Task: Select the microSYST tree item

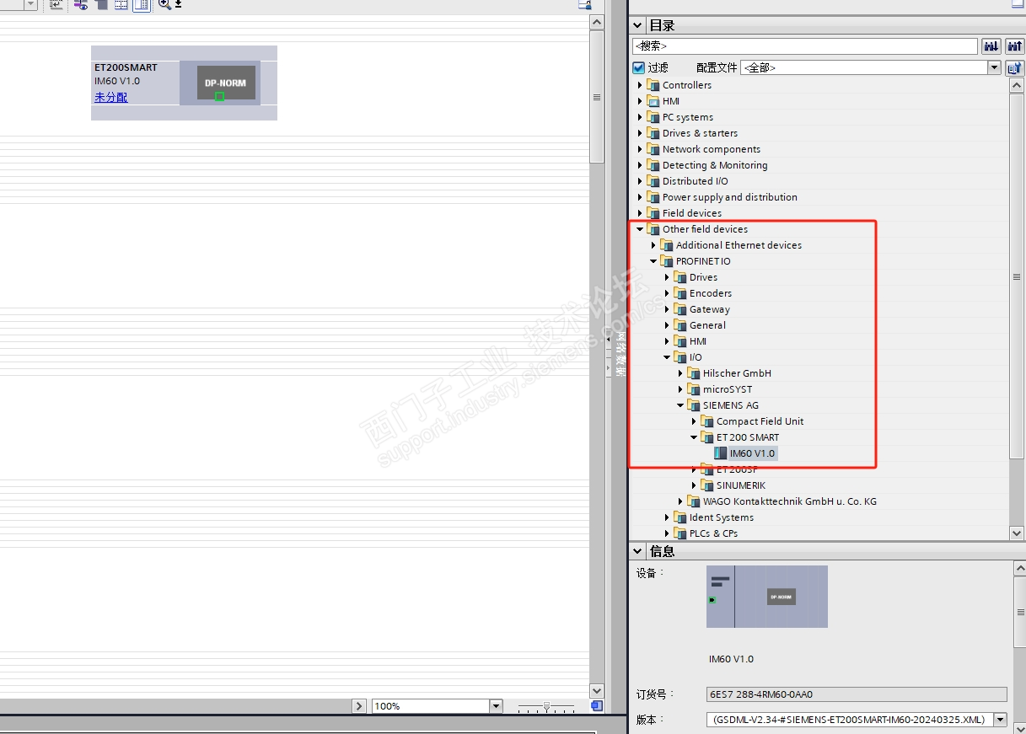Action: pyautogui.click(x=728, y=389)
